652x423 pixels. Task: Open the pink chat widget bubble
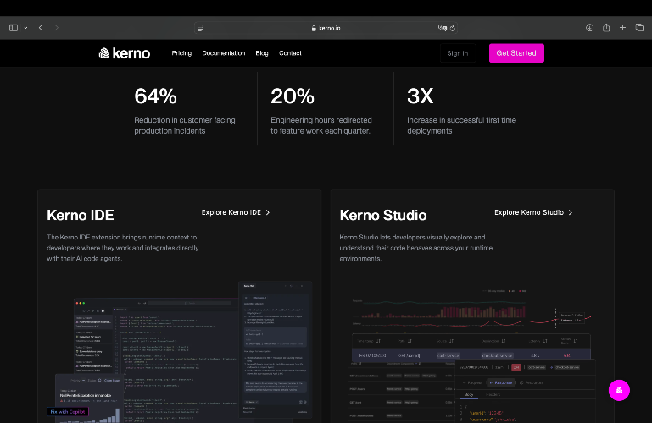[x=619, y=390]
